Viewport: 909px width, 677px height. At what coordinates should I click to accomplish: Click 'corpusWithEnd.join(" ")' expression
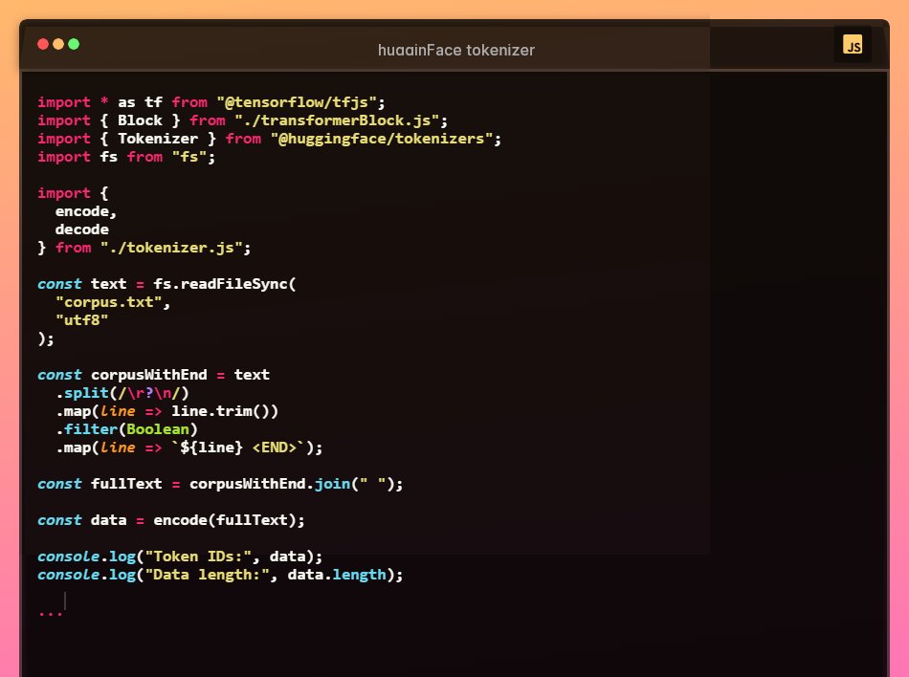pyautogui.click(x=292, y=484)
